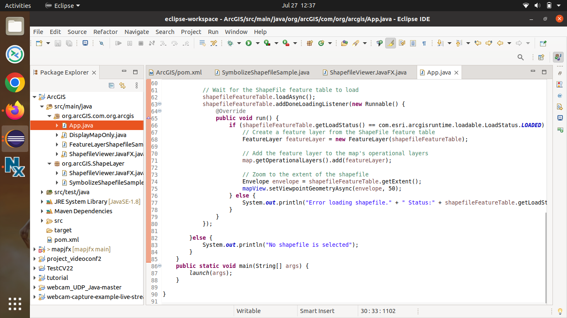
Task: Open the Run configurations dropdown arrow
Action: tap(257, 43)
